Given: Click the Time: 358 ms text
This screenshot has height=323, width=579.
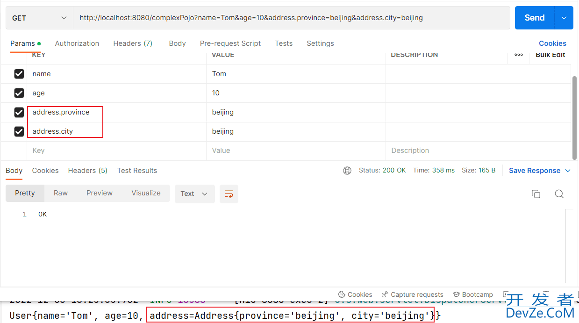Looking at the screenshot, I should (x=434, y=170).
